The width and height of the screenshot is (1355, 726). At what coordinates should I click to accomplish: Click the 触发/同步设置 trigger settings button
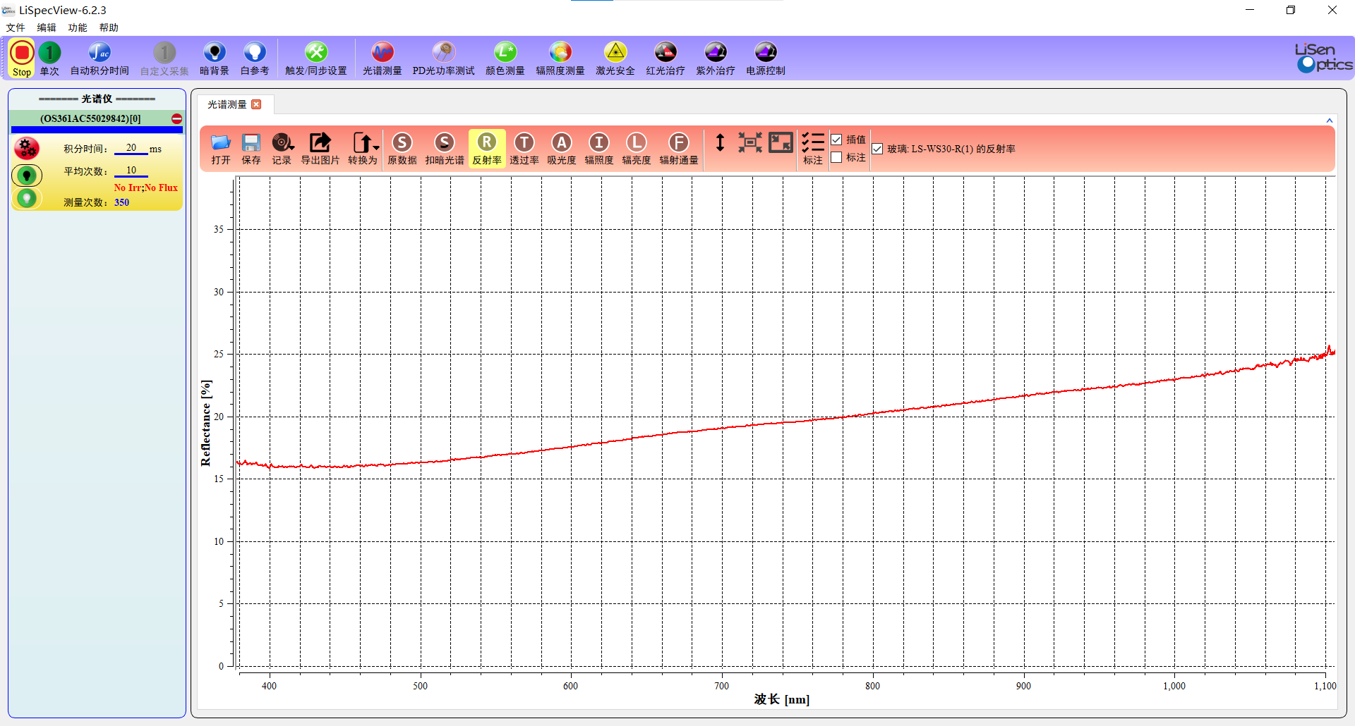coord(315,53)
